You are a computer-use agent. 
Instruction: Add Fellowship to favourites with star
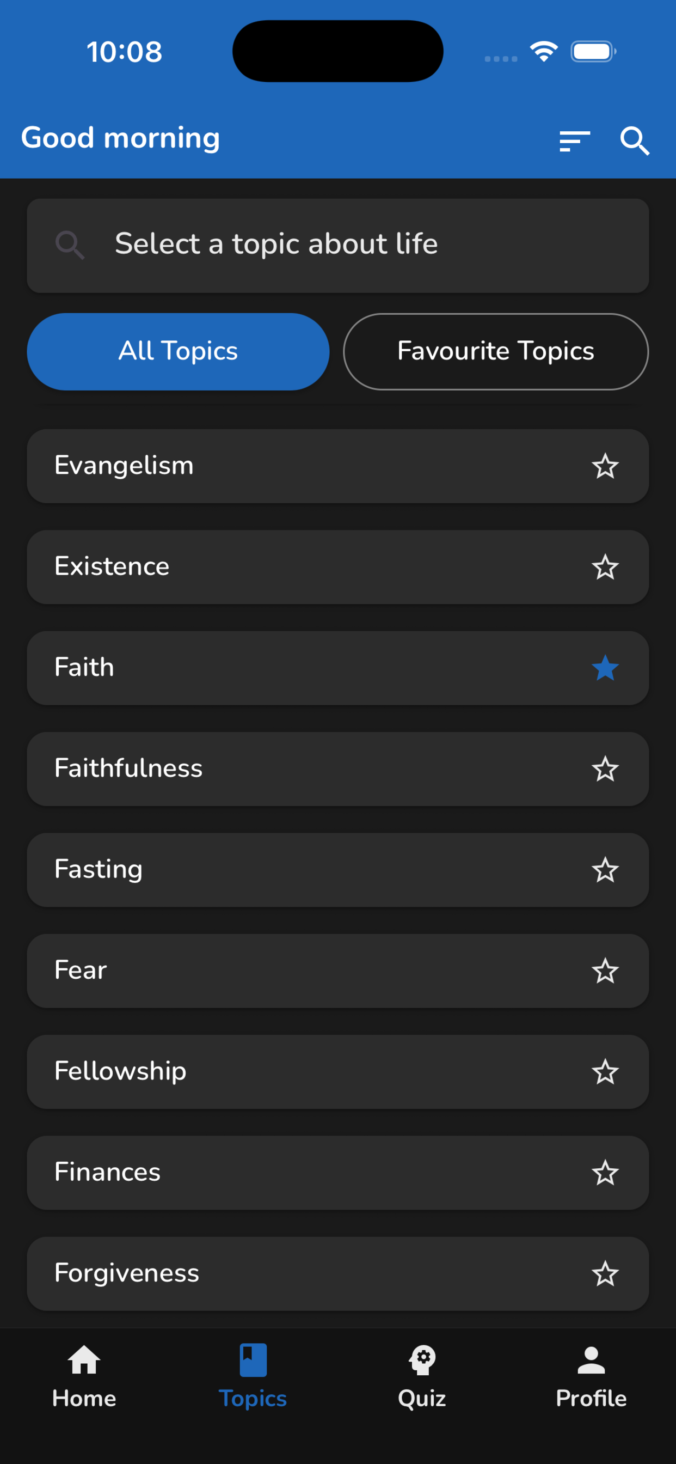[605, 1072]
